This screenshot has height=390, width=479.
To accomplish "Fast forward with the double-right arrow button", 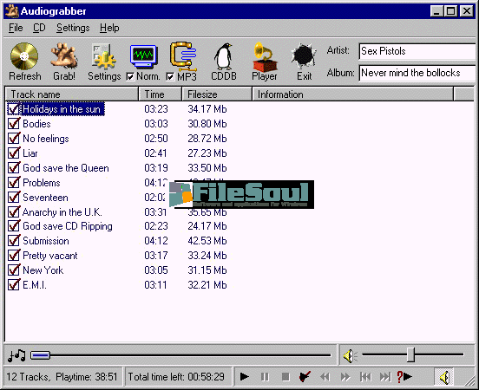I will 345,377.
